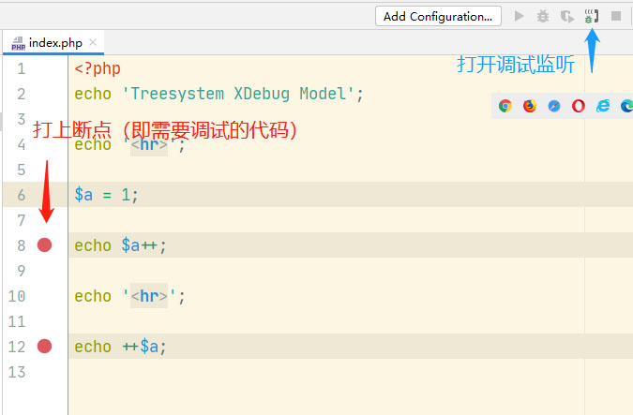Close the index.php tab
Screen dimensions: 633x415
point(93,42)
